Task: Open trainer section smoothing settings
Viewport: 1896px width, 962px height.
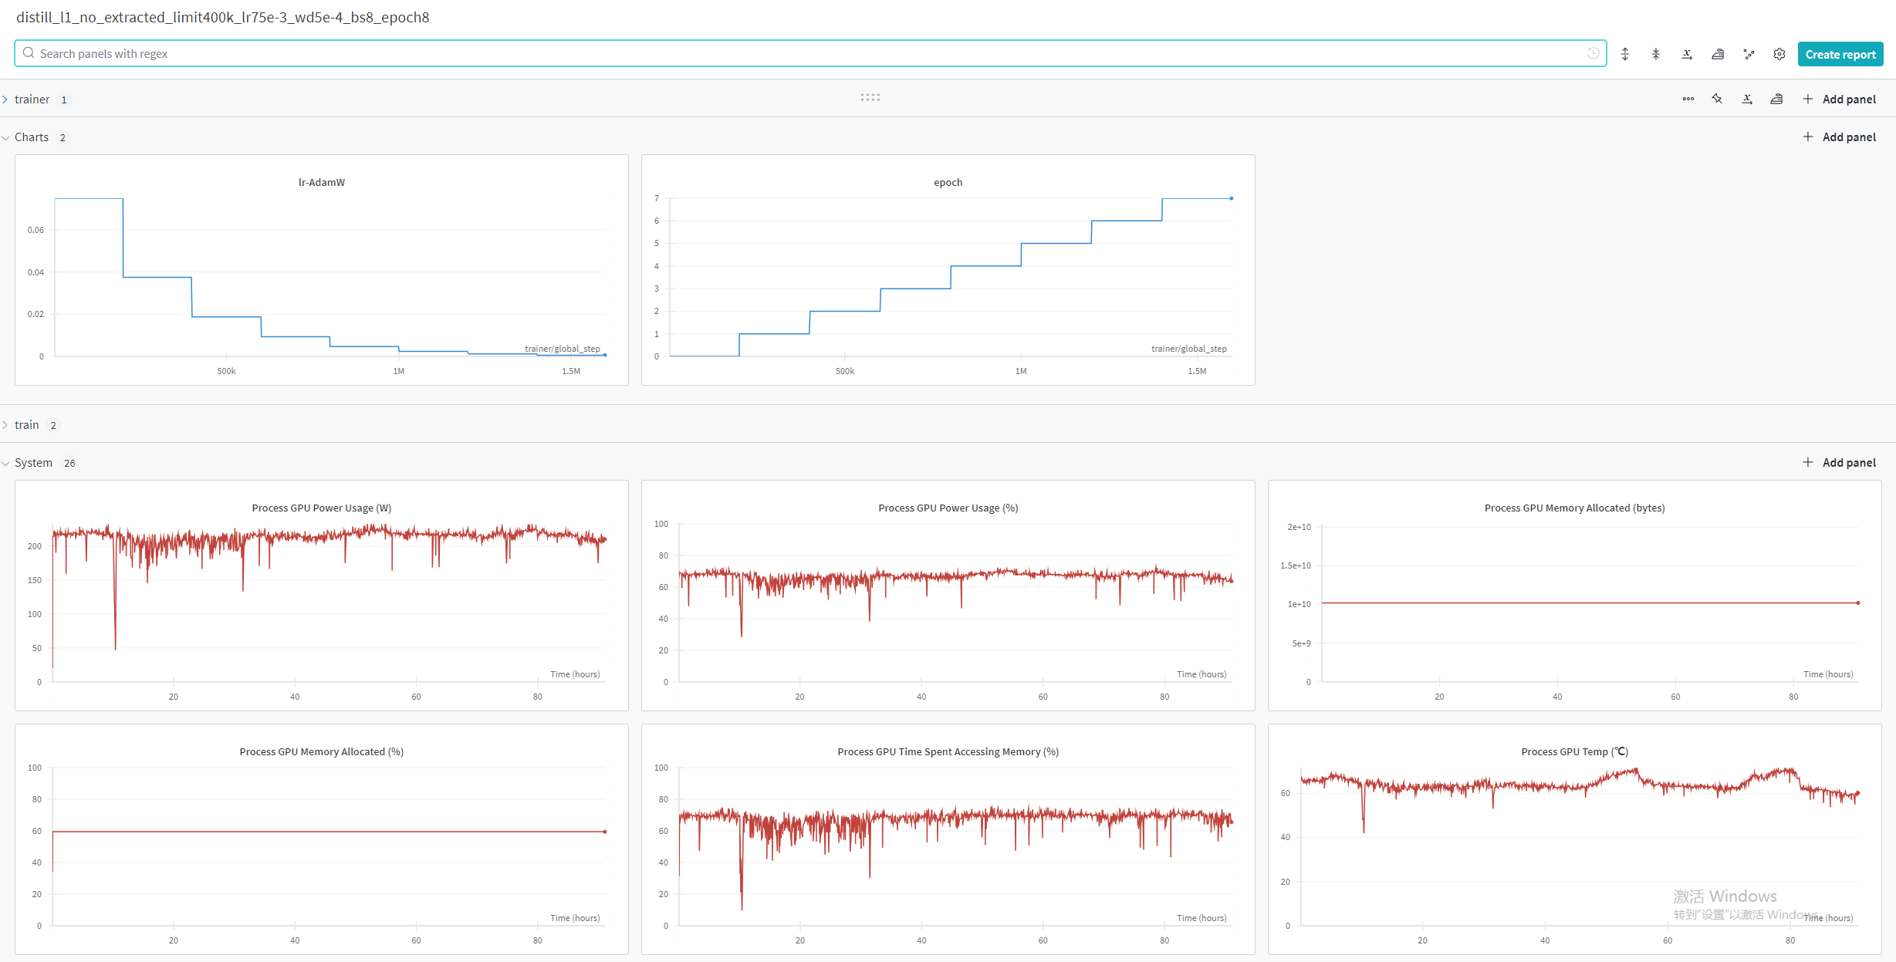Action: tap(1776, 99)
